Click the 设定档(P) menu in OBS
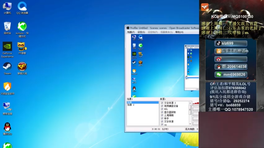This screenshot has height=148, width=264. tap(153, 32)
